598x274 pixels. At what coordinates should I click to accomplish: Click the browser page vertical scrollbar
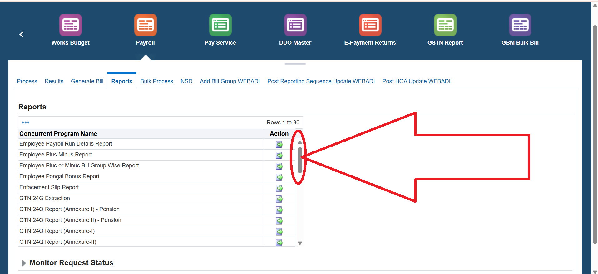click(595, 135)
